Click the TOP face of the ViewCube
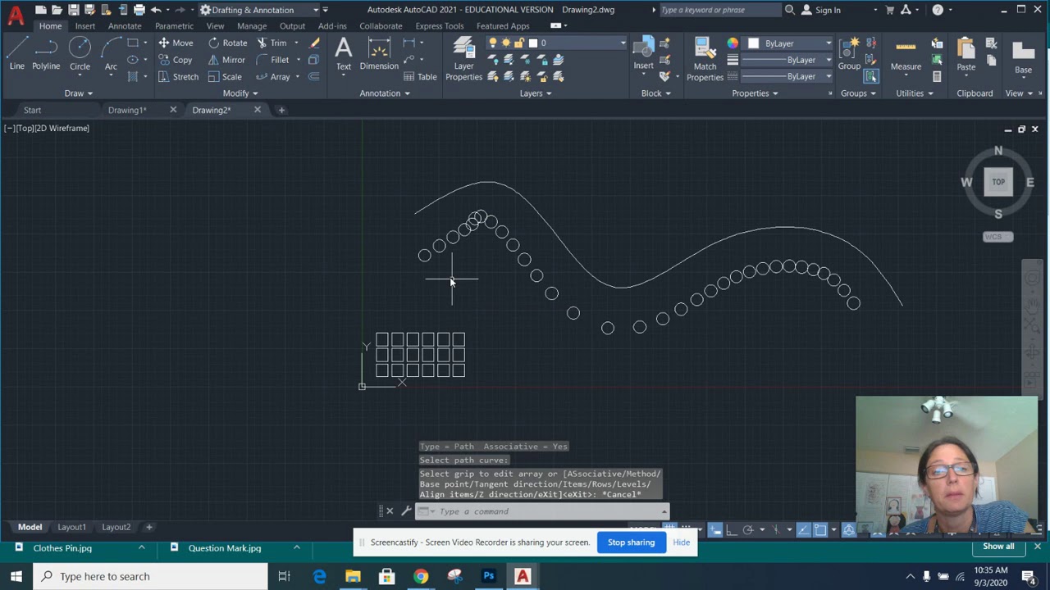Viewport: 1050px width, 590px height. pyautogui.click(x=998, y=182)
